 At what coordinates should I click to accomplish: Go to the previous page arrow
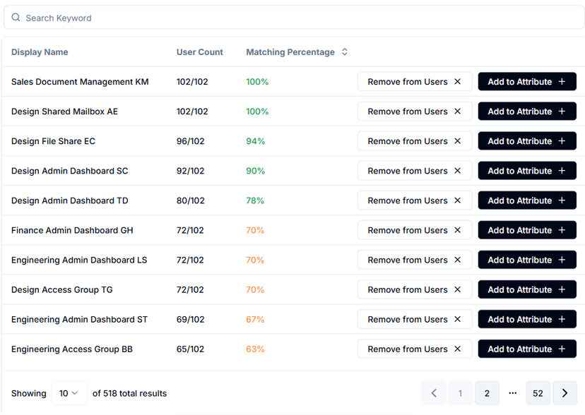[x=434, y=393]
